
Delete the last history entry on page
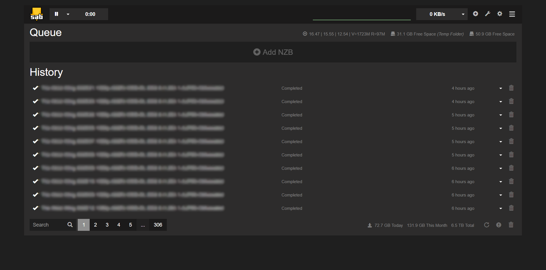pyautogui.click(x=511, y=208)
